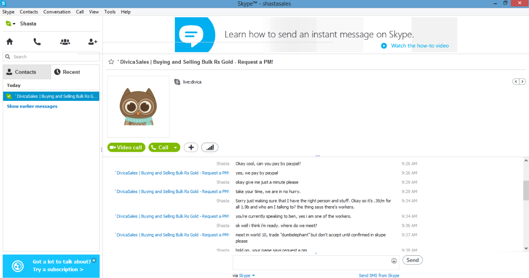Click the Today group label

[x=14, y=85]
